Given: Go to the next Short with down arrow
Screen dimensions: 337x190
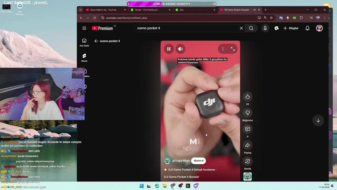Looking at the screenshot, I should click(318, 121).
